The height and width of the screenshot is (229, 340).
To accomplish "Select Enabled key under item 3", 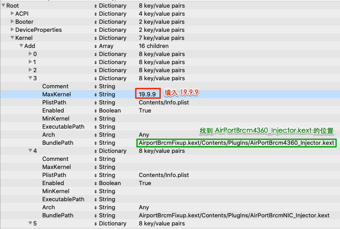I will (x=53, y=110).
